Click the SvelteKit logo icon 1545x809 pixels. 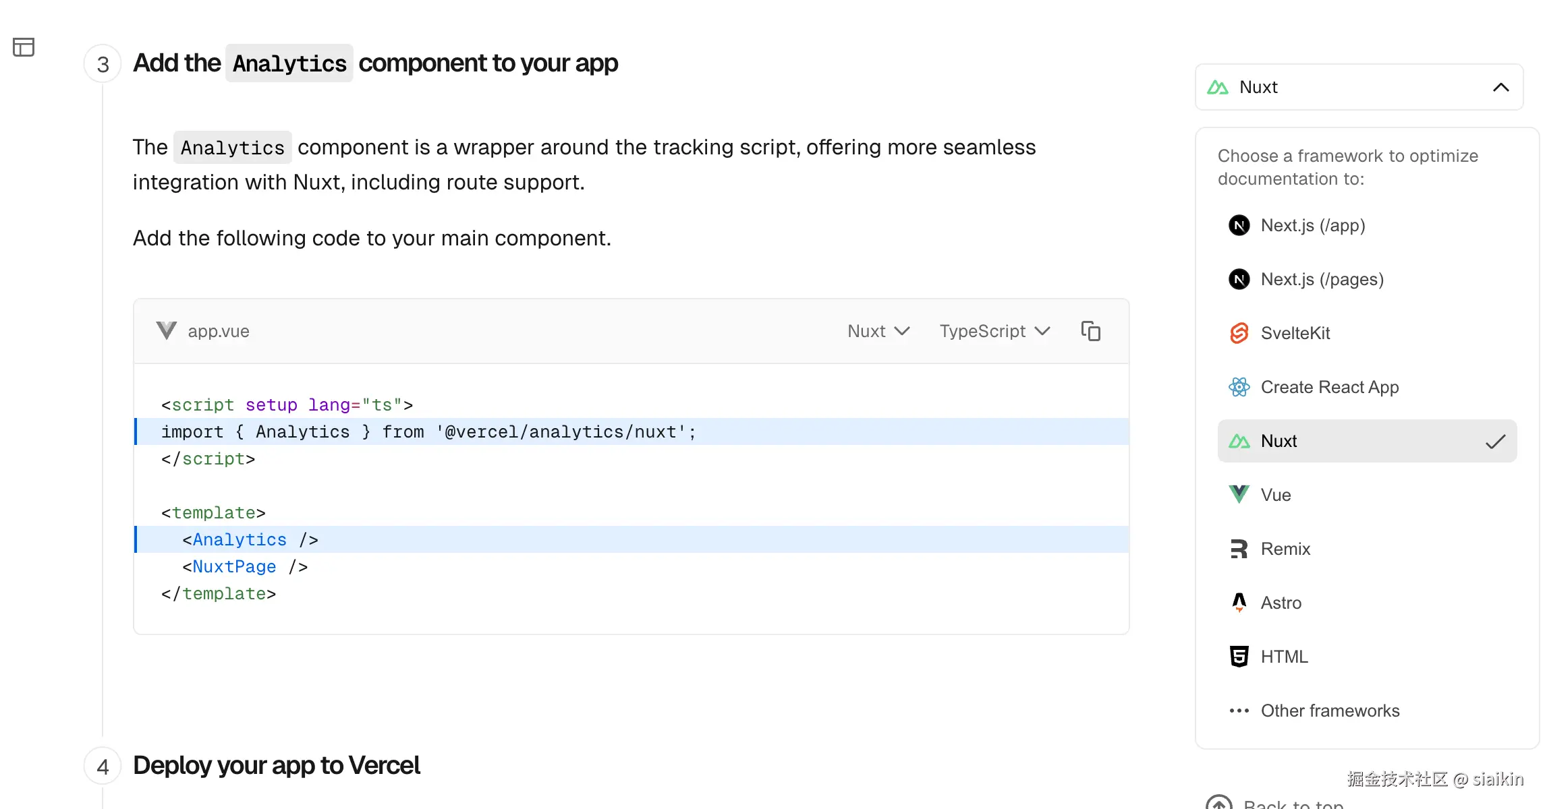(x=1239, y=333)
